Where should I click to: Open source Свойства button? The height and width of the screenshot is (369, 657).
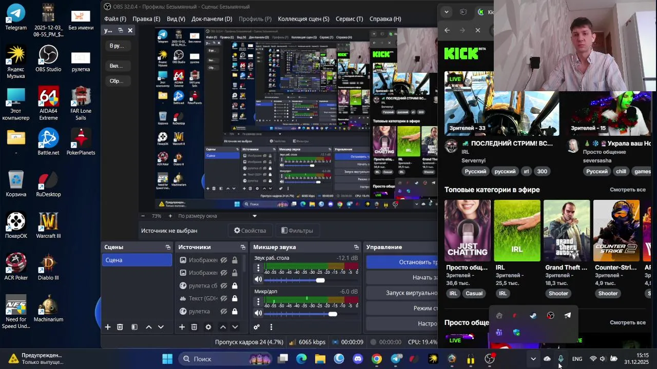click(x=250, y=231)
